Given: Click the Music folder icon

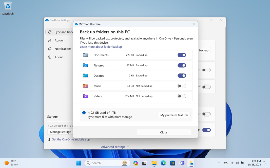Looking at the screenshot, I should [85, 86].
